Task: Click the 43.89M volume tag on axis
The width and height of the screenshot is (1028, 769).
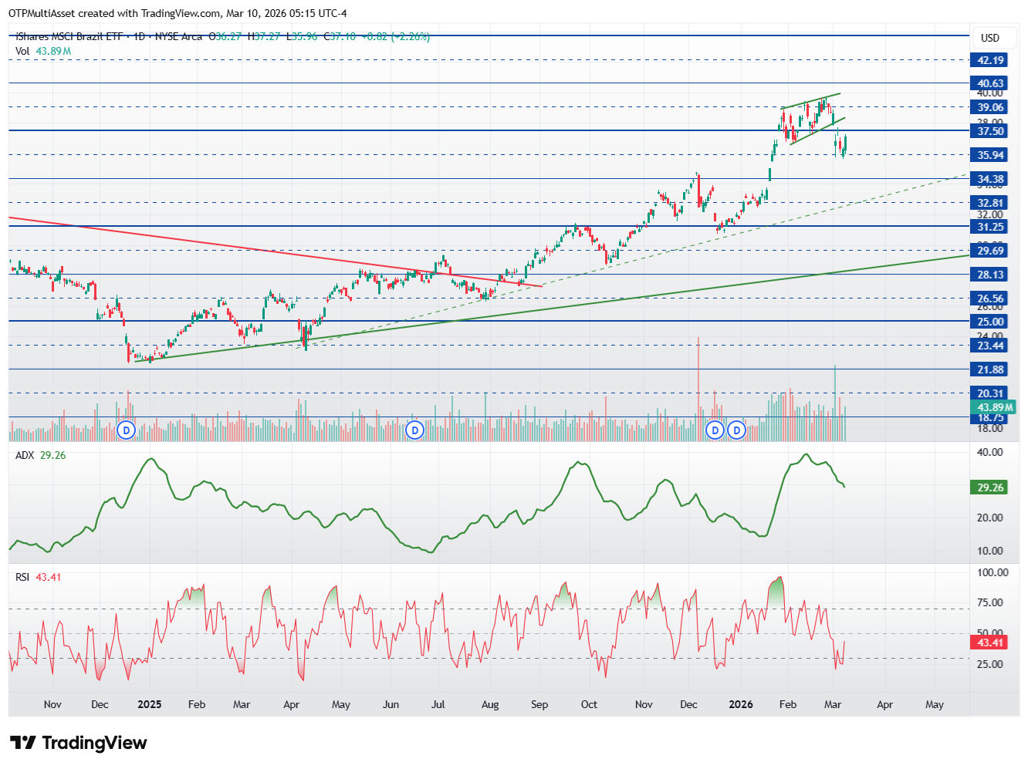Action: (994, 407)
